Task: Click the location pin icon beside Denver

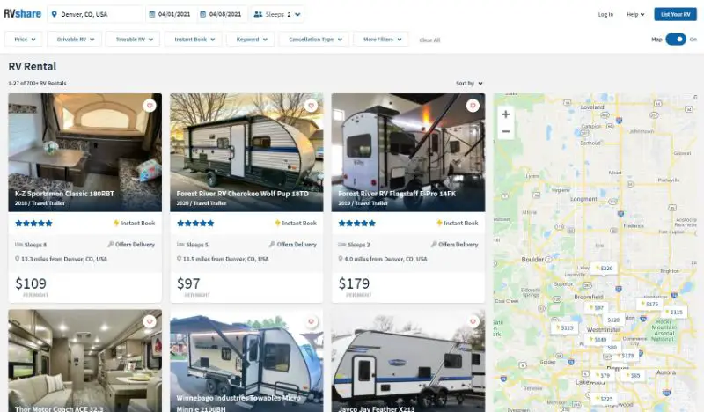Action: coord(55,14)
